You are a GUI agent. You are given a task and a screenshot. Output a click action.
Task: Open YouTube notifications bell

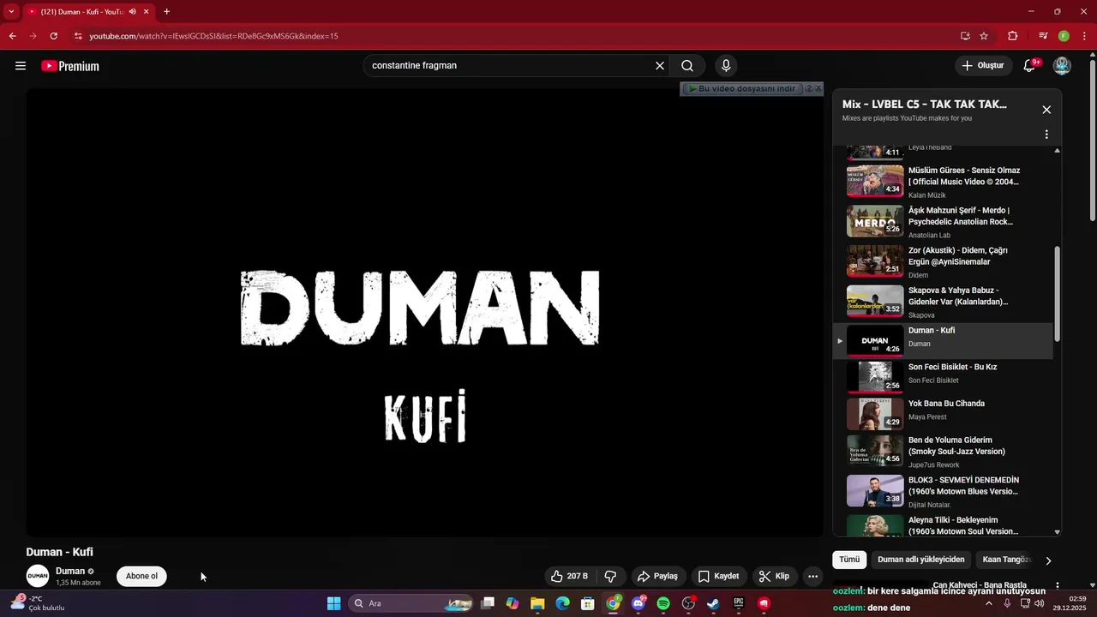pyautogui.click(x=1030, y=66)
